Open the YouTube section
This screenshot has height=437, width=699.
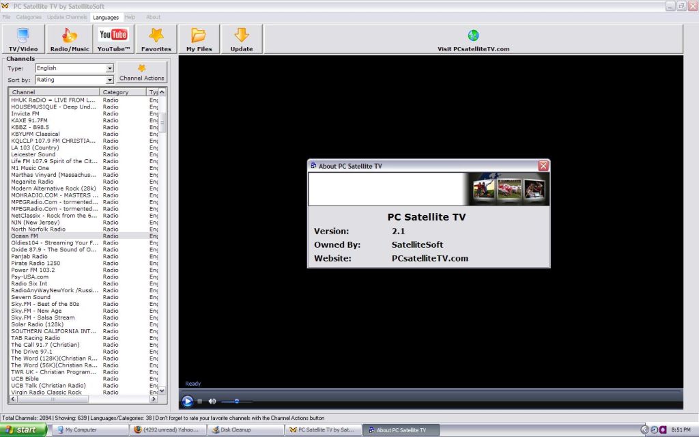tap(114, 39)
